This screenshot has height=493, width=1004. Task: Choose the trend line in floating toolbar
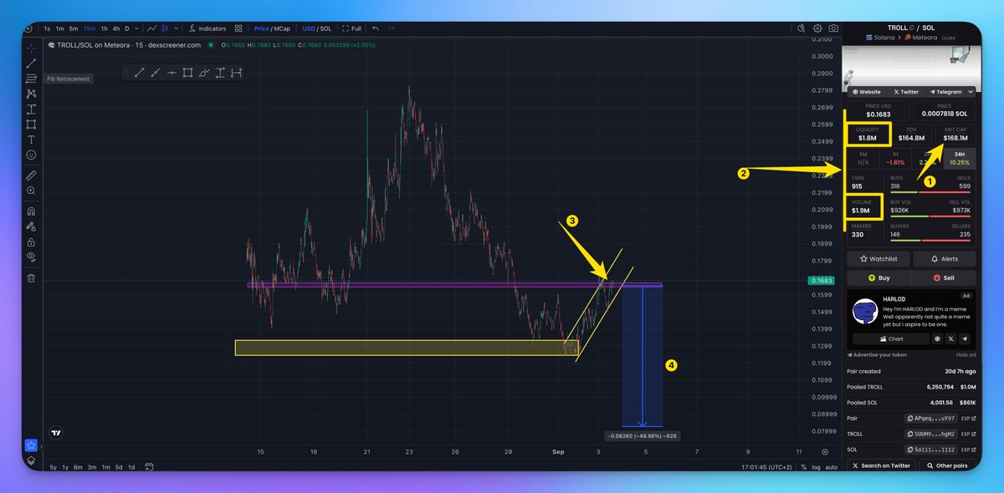[139, 74]
